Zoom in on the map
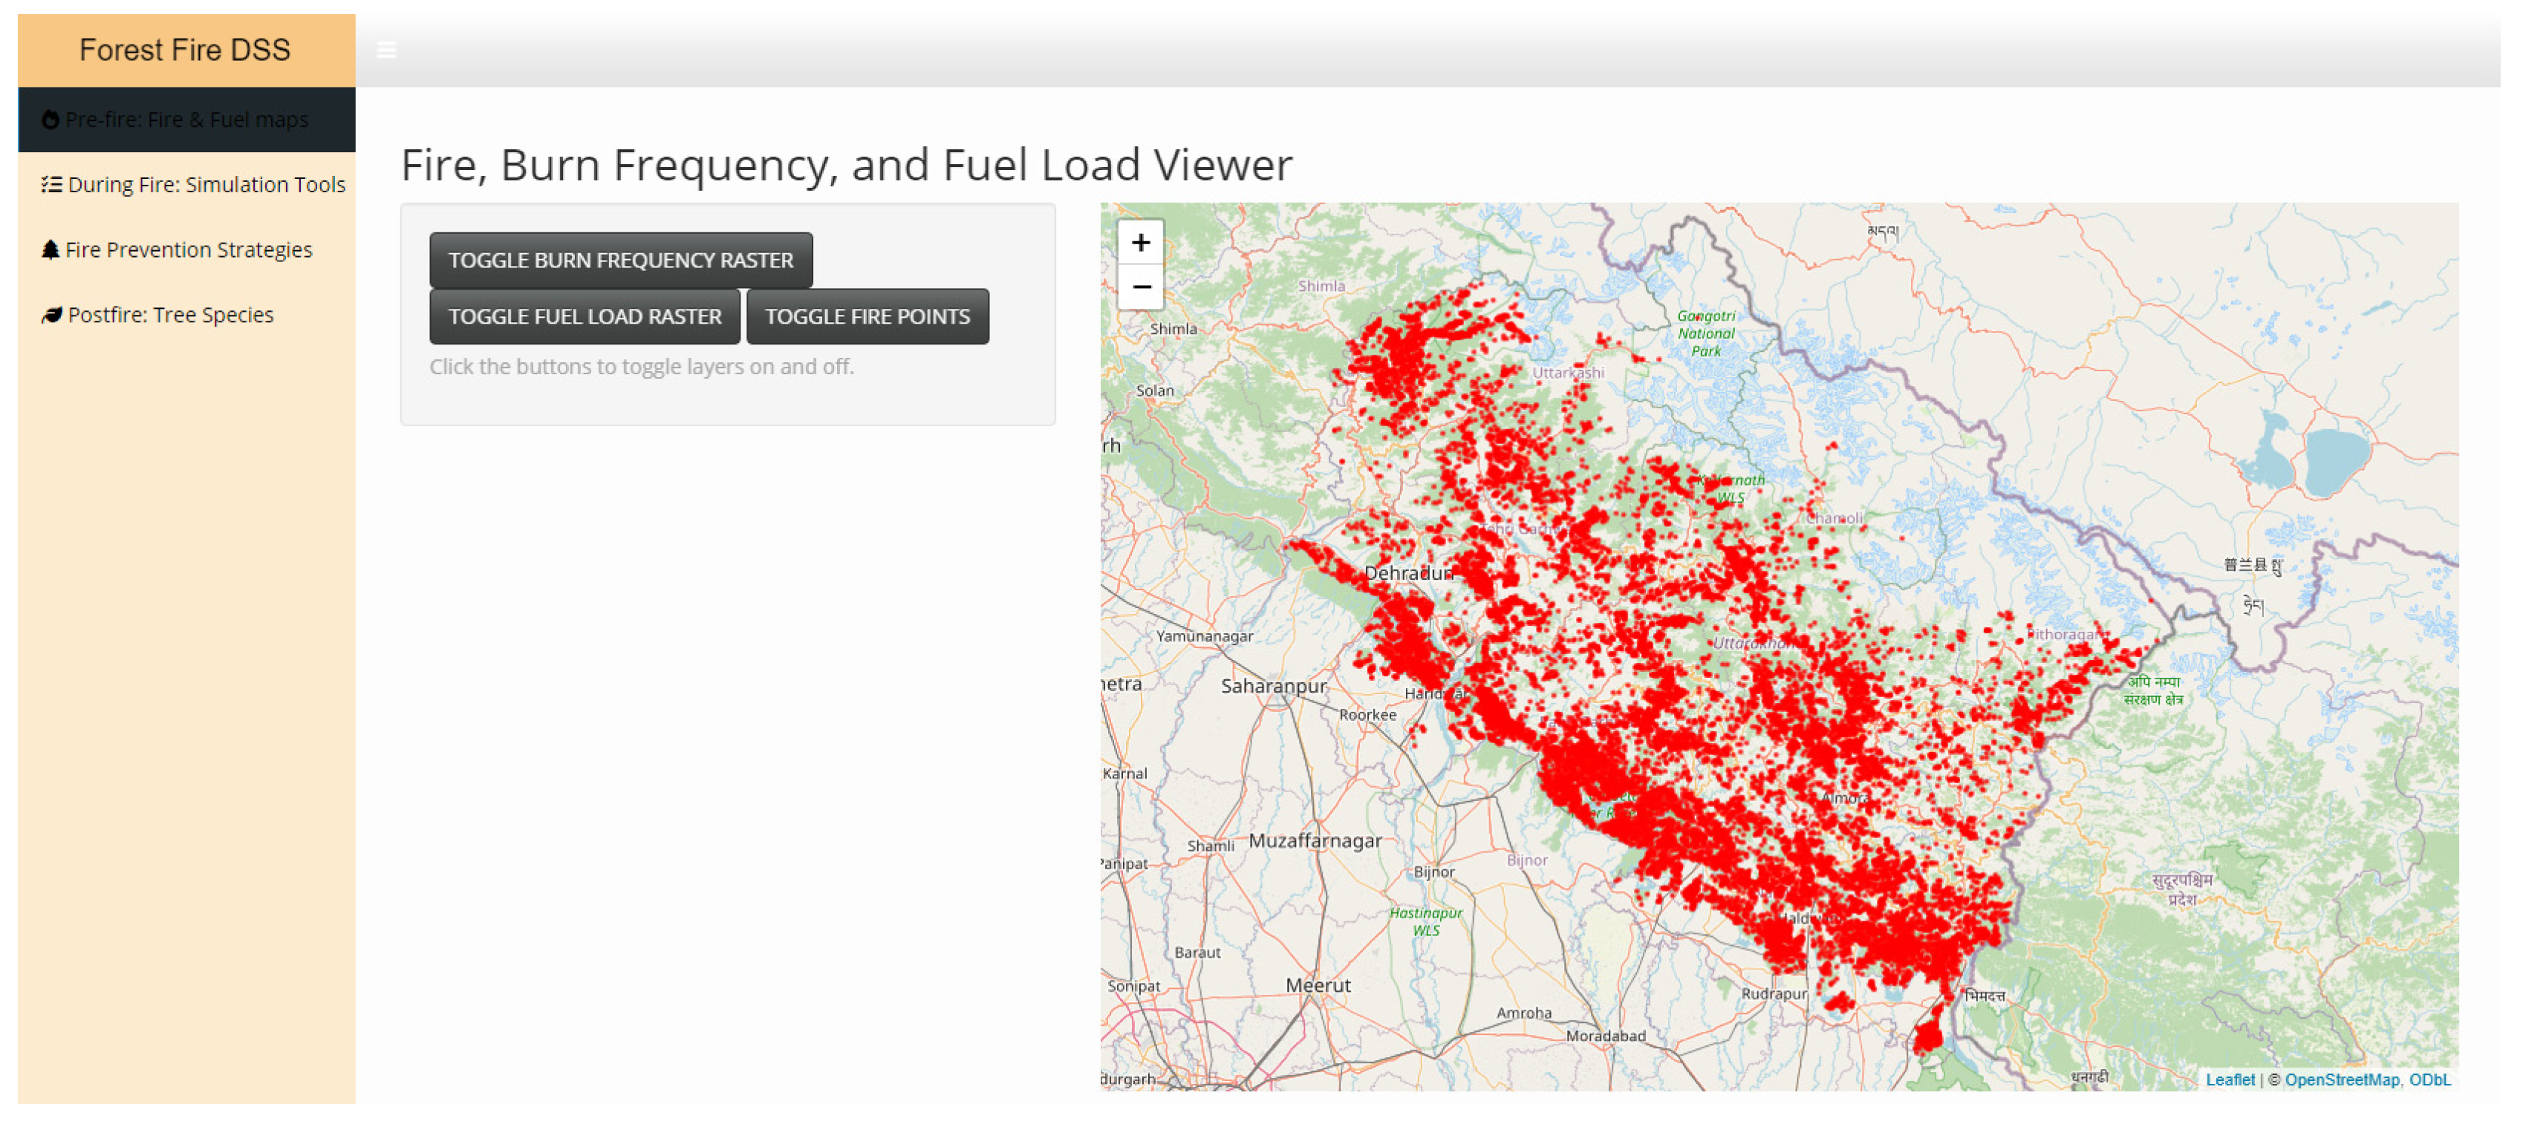Screen dimensions: 2523x1121 coord(1140,243)
